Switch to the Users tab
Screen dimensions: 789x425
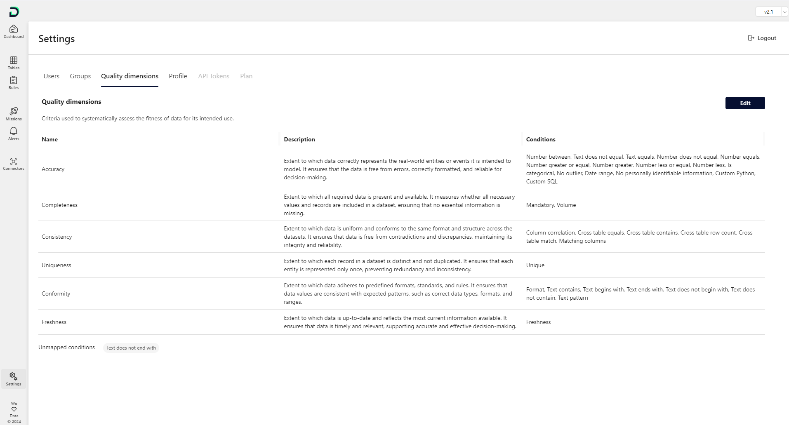52,76
